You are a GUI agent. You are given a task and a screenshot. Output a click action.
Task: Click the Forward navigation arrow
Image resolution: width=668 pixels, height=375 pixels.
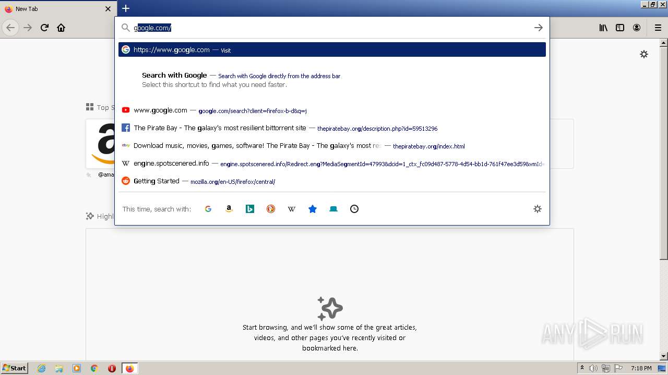coord(28,28)
